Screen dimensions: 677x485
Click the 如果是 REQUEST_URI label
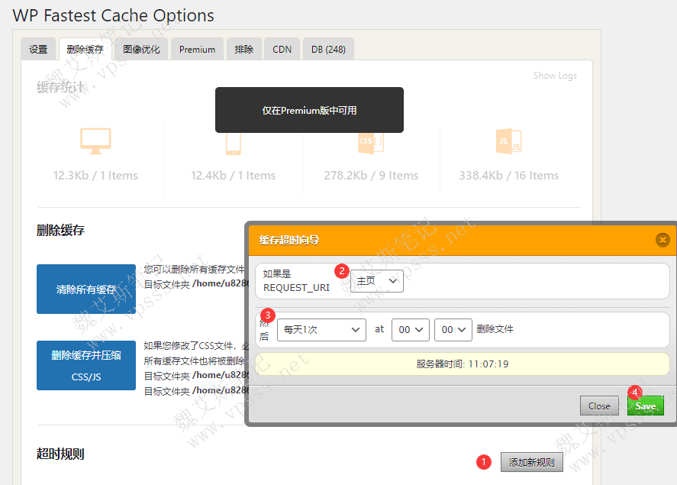[x=296, y=281]
